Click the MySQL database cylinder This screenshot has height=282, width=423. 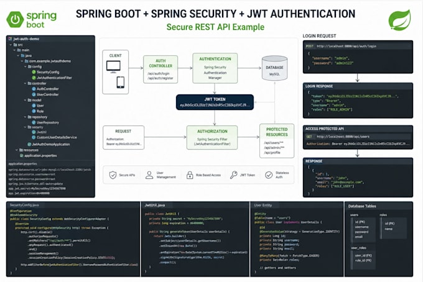[x=274, y=68]
